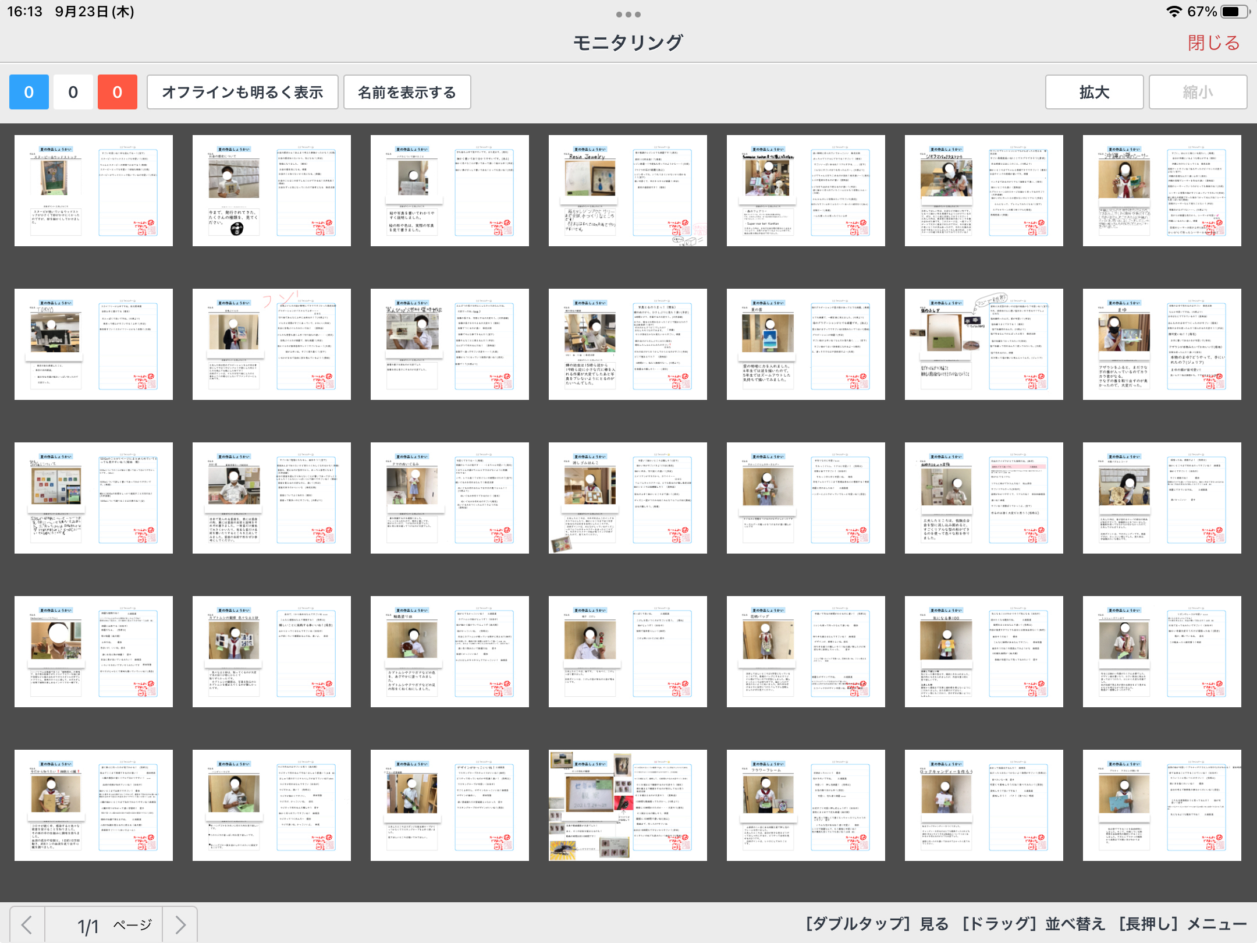The image size is (1257, 943).
Task: Go to previous page with left chevron
Action: coord(27,924)
